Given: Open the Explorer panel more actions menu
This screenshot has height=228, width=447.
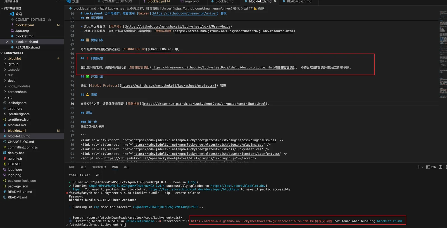Looking at the screenshot, I should click(x=58, y=1).
